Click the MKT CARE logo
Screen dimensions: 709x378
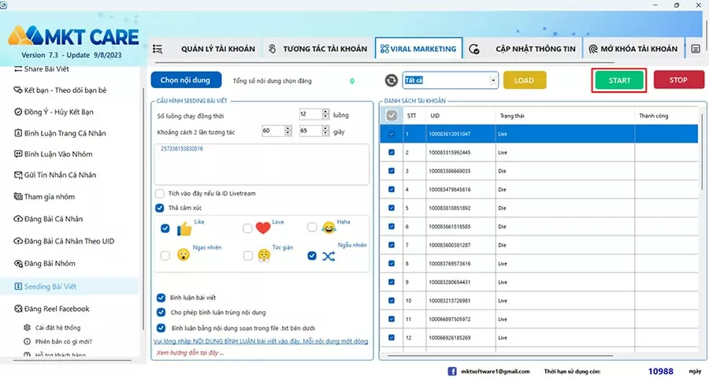(x=73, y=37)
